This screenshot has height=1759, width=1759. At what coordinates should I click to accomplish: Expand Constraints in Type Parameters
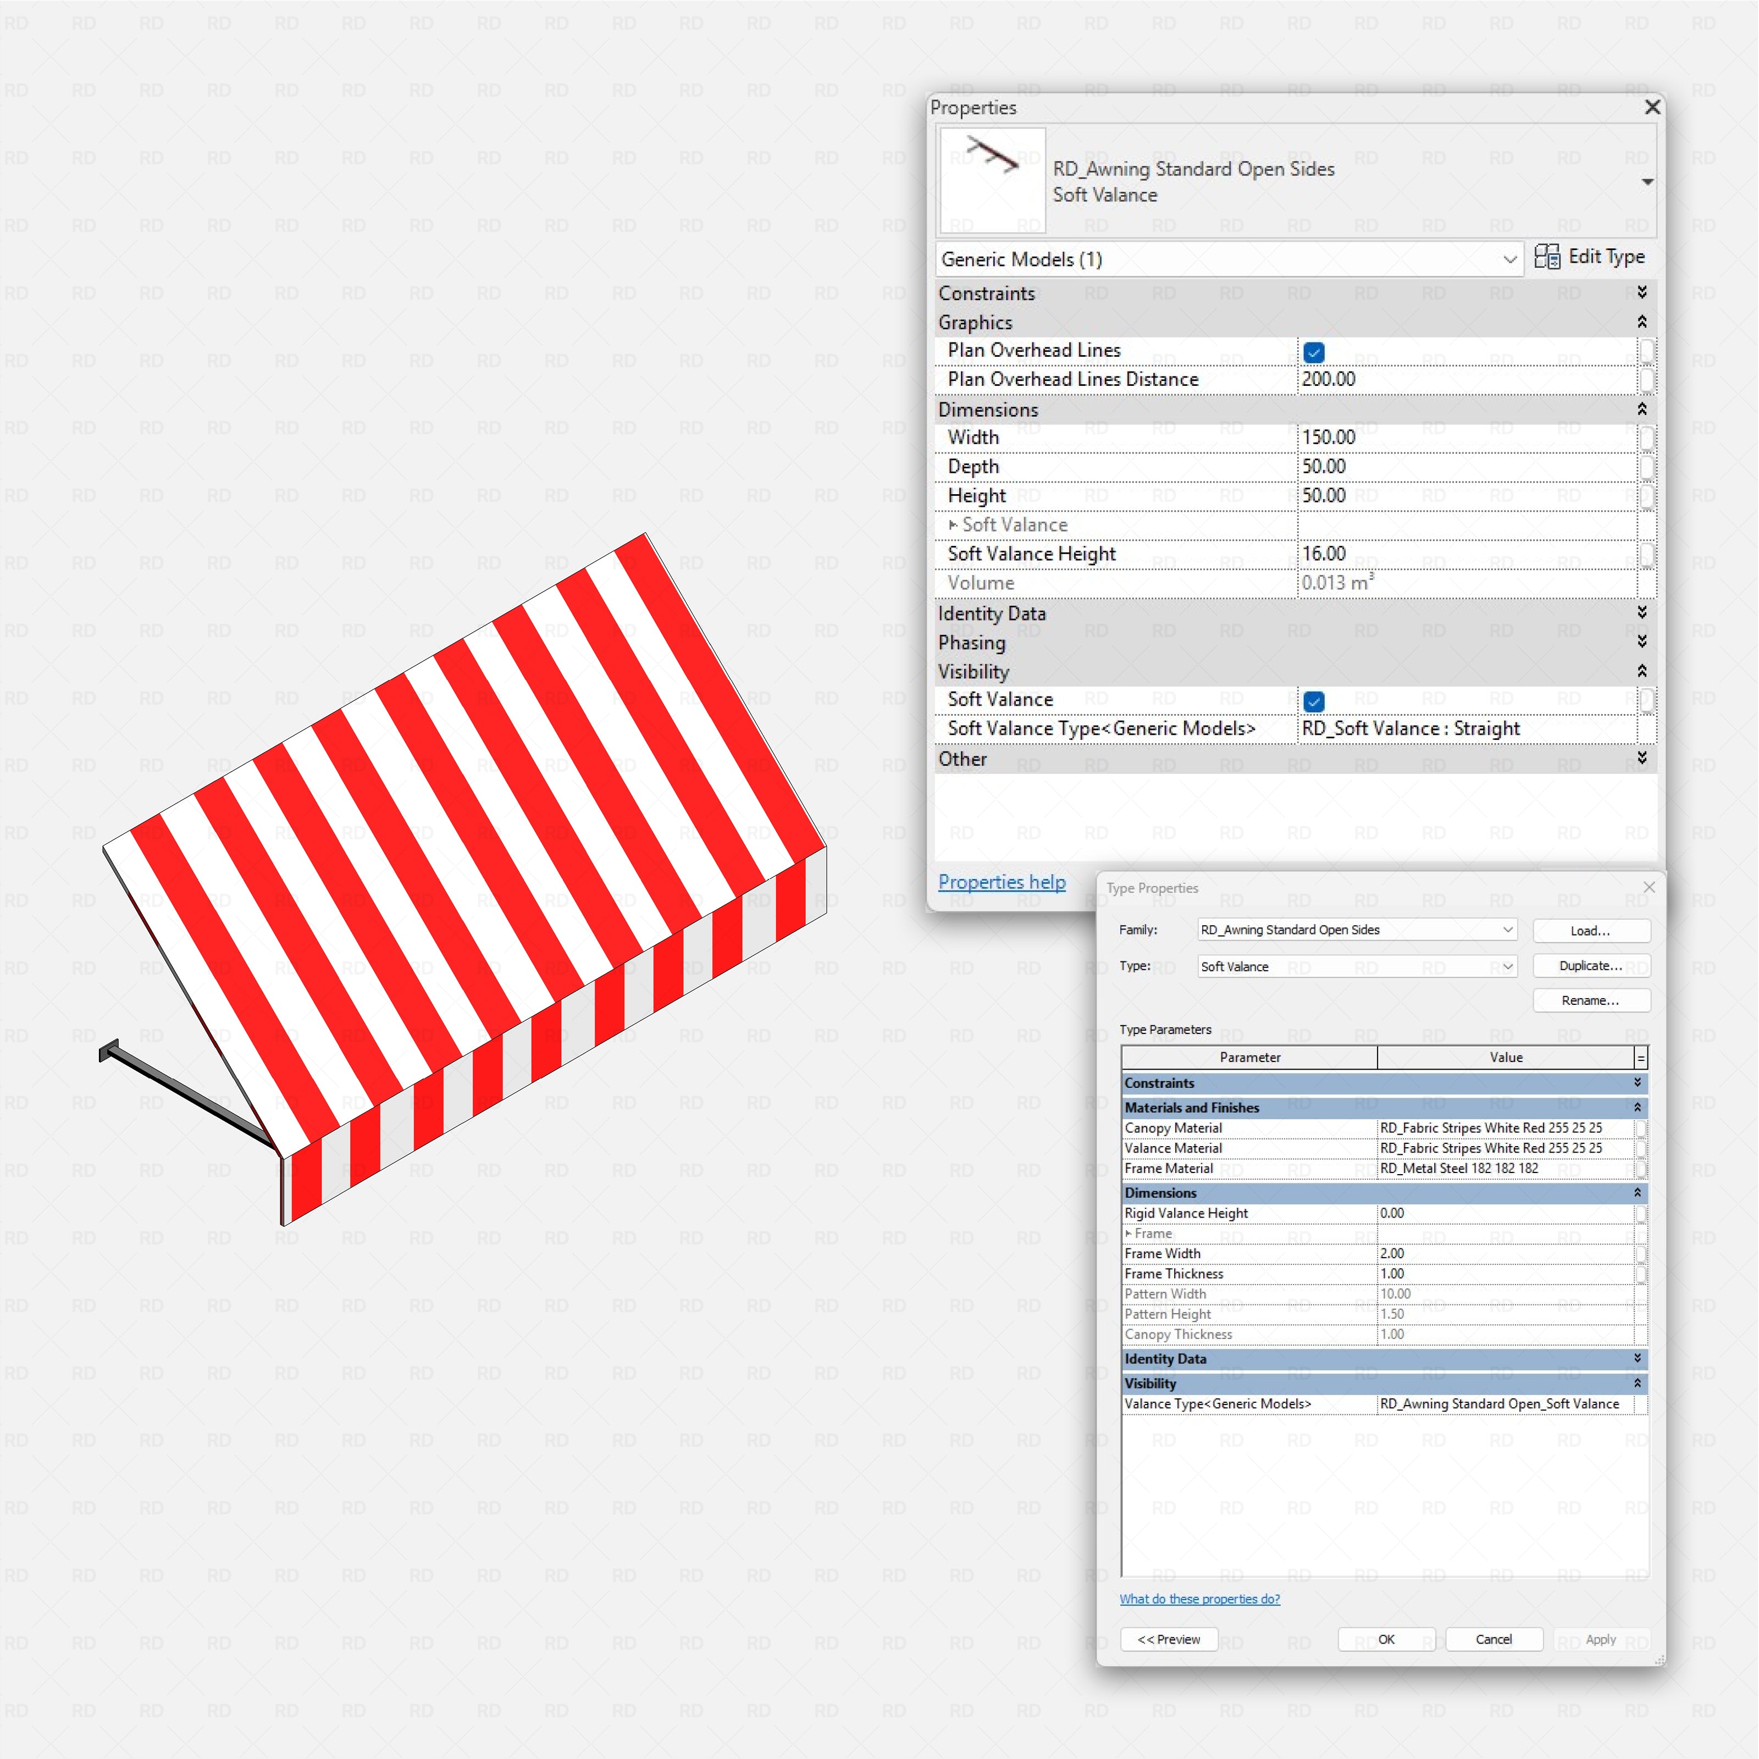tap(1637, 1082)
